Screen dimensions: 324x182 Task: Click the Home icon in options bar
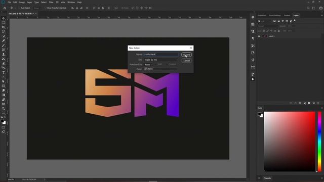pyautogui.click(x=5, y=8)
